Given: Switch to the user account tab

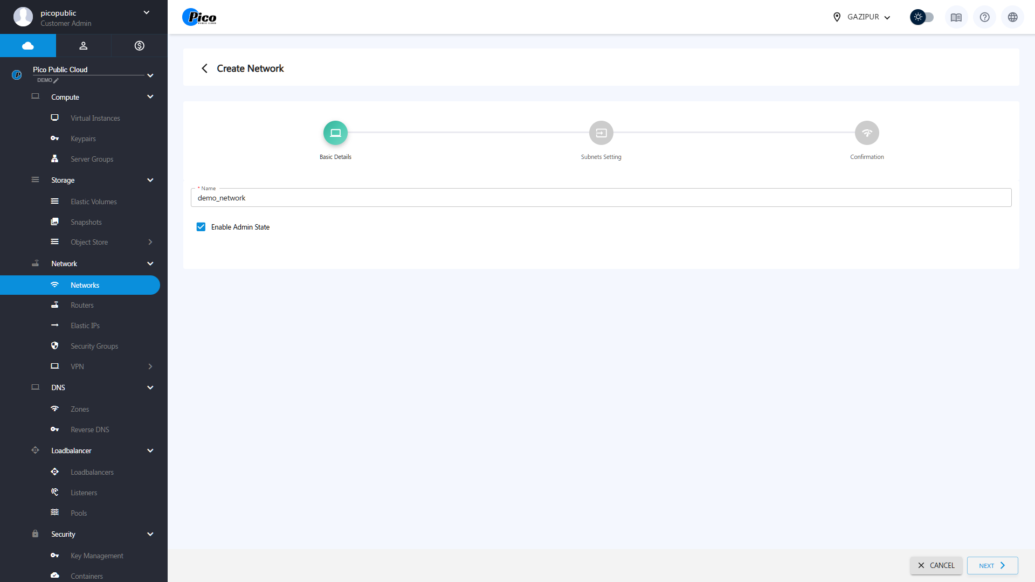Looking at the screenshot, I should (84, 46).
